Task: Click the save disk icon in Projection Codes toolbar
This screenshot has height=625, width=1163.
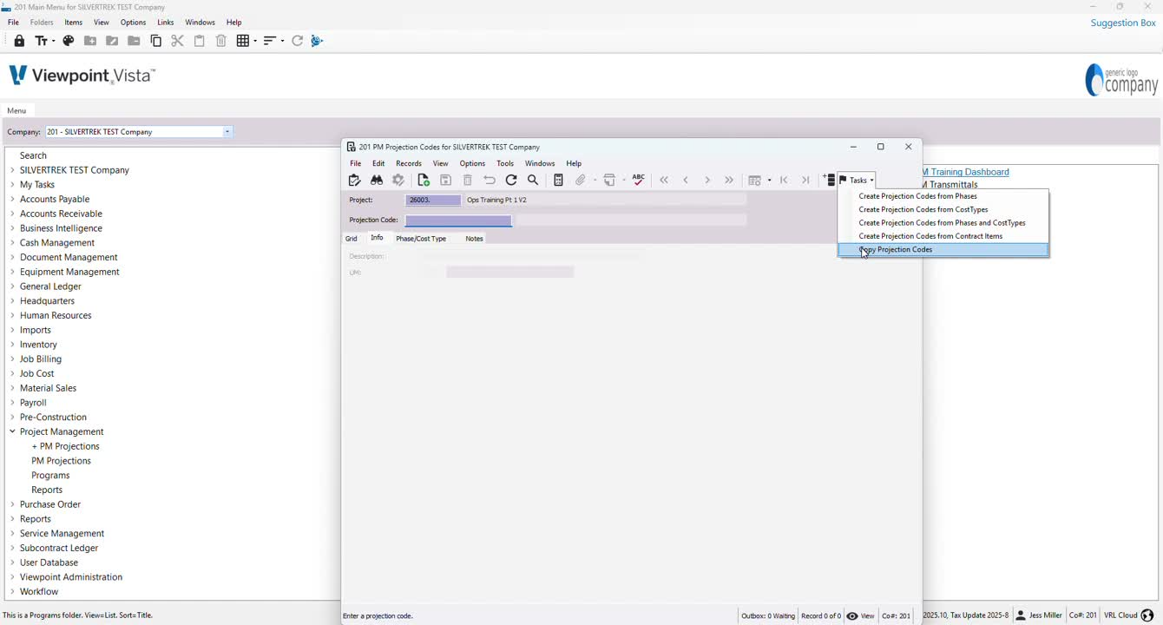Action: 446,181
